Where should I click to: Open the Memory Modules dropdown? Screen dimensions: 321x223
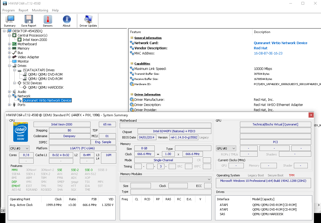click(x=166, y=179)
